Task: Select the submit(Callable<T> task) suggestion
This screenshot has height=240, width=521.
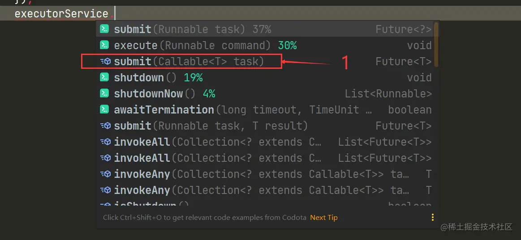Action: point(265,61)
